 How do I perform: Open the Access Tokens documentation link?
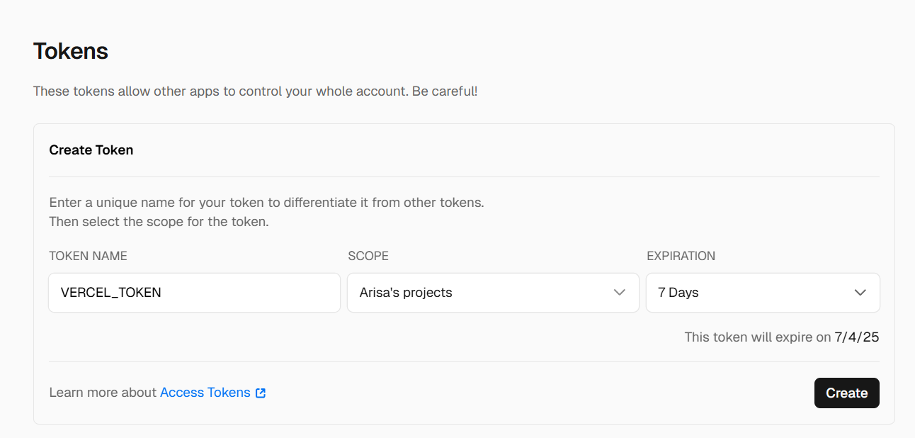click(x=205, y=392)
